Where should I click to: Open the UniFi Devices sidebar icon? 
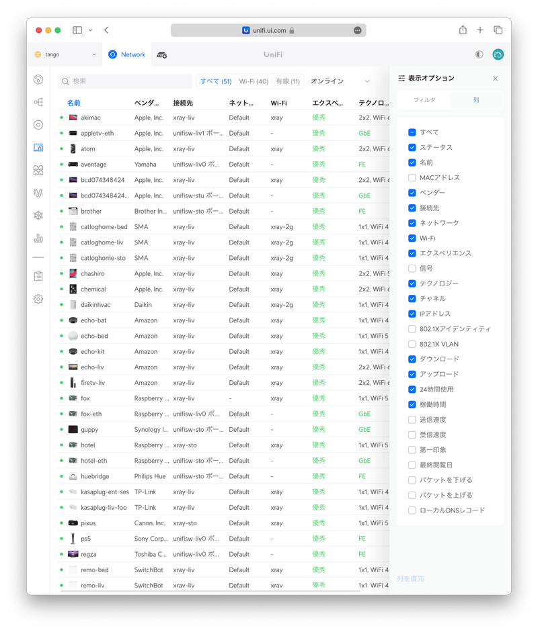(38, 125)
